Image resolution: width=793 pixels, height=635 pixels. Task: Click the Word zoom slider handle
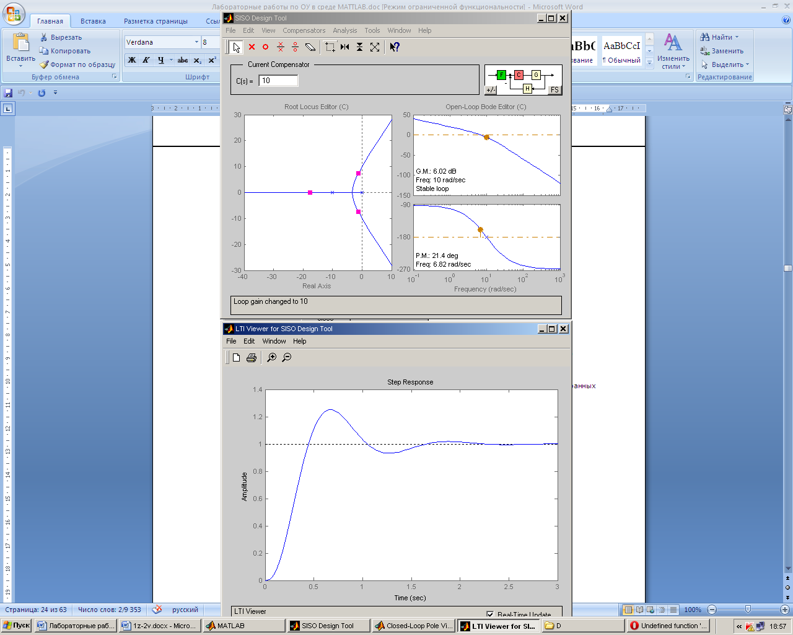[748, 610]
